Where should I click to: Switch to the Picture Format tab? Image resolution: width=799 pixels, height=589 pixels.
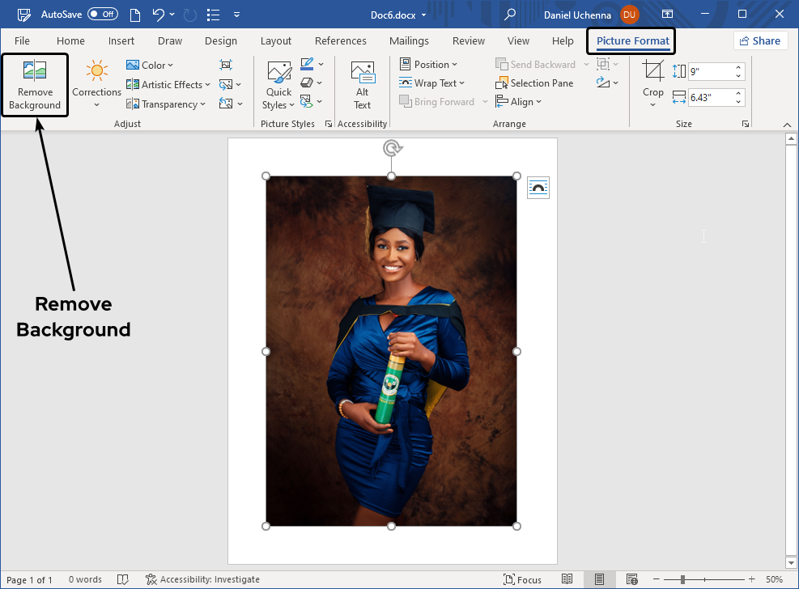pos(631,40)
